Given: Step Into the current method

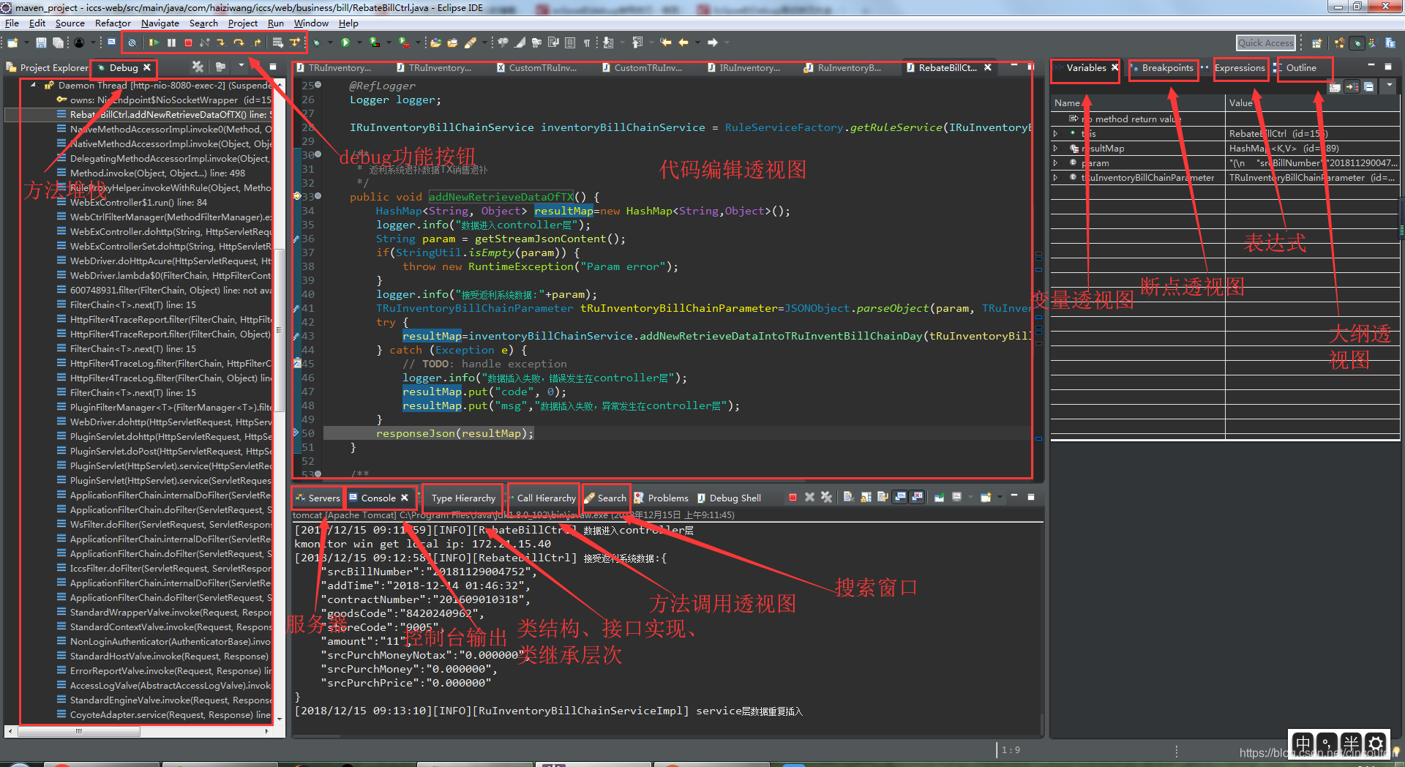Looking at the screenshot, I should [222, 42].
